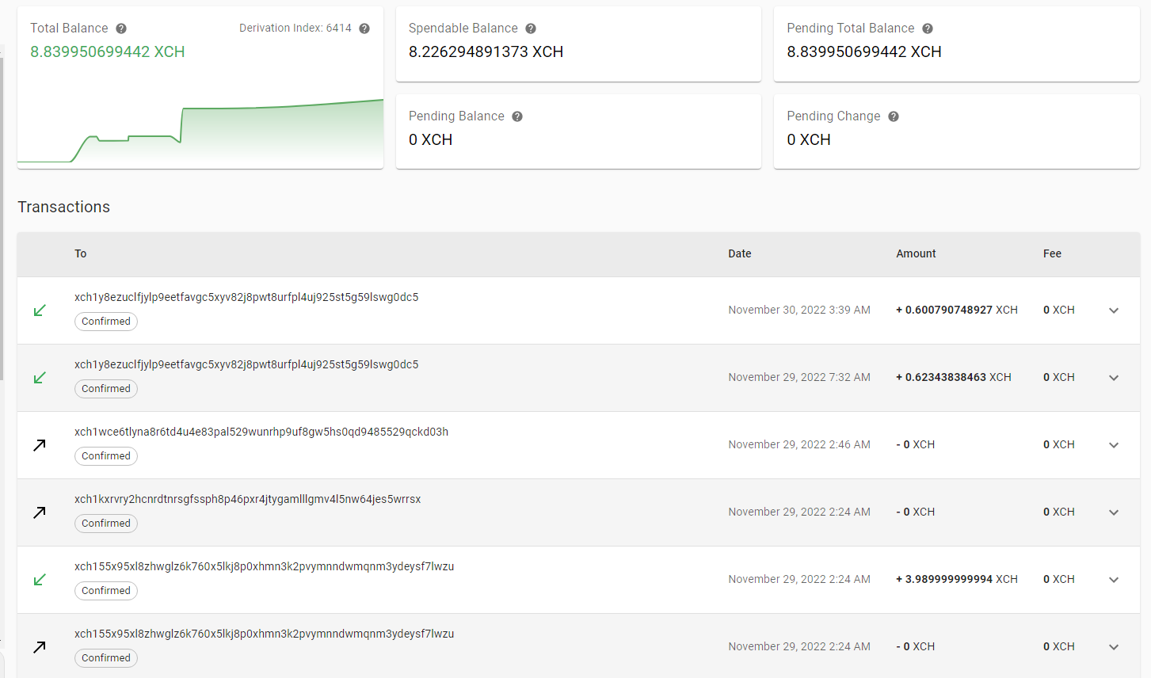
Task: Click the Derivation Index help icon
Action: click(x=364, y=29)
